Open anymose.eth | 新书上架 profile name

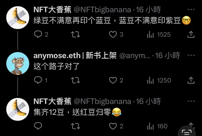75,56
